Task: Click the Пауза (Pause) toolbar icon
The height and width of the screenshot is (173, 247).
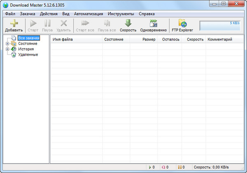Action: click(x=47, y=23)
